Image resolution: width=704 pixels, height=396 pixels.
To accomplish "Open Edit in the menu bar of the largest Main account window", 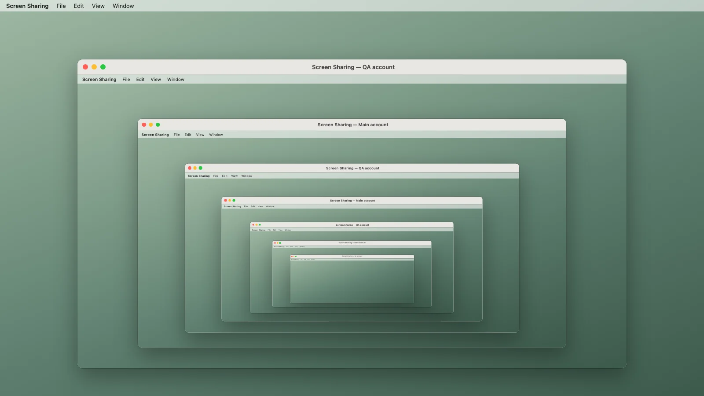I will (x=188, y=135).
